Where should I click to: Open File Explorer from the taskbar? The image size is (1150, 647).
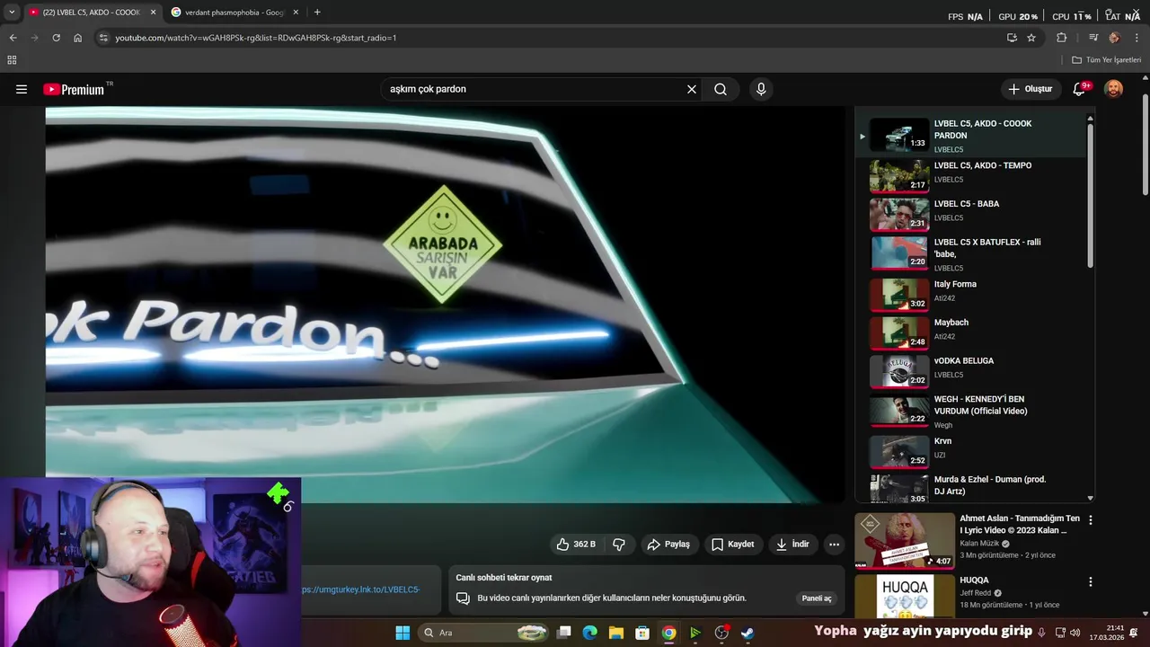tap(616, 633)
